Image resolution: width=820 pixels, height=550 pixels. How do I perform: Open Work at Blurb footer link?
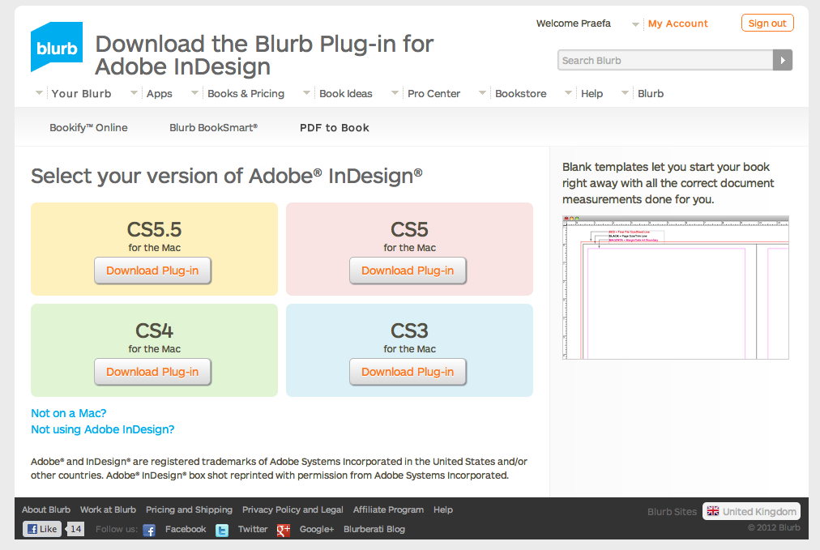tap(108, 509)
